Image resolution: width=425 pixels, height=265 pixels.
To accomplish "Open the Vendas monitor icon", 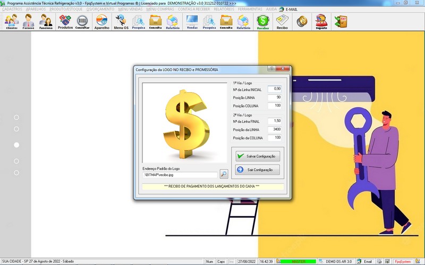I will pyautogui.click(x=192, y=22).
